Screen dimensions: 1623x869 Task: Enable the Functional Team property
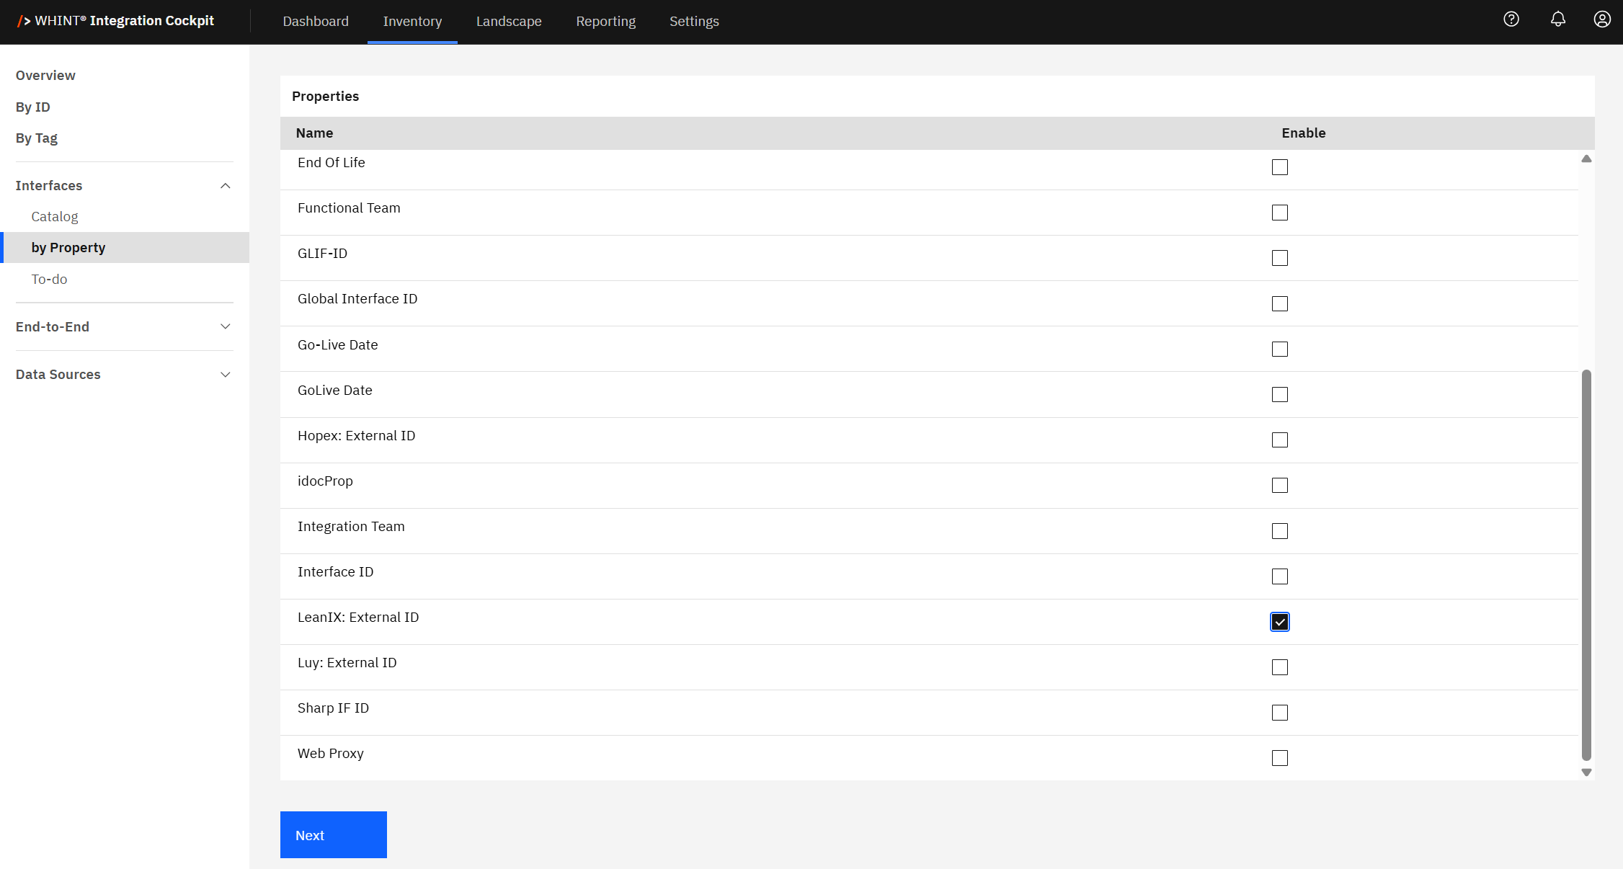click(1280, 213)
